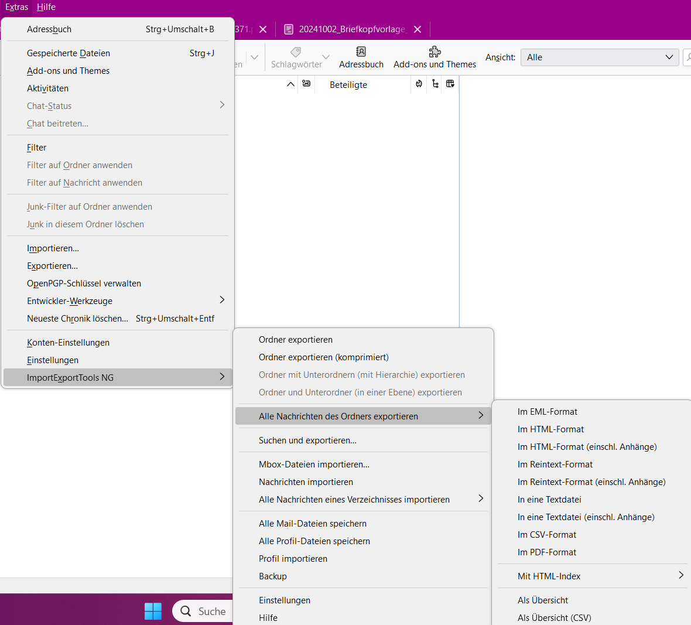
Task: Click the read status column icon
Action: tap(306, 84)
